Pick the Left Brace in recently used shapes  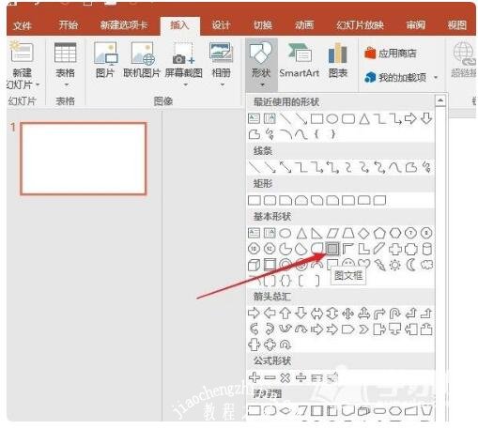coord(316,134)
